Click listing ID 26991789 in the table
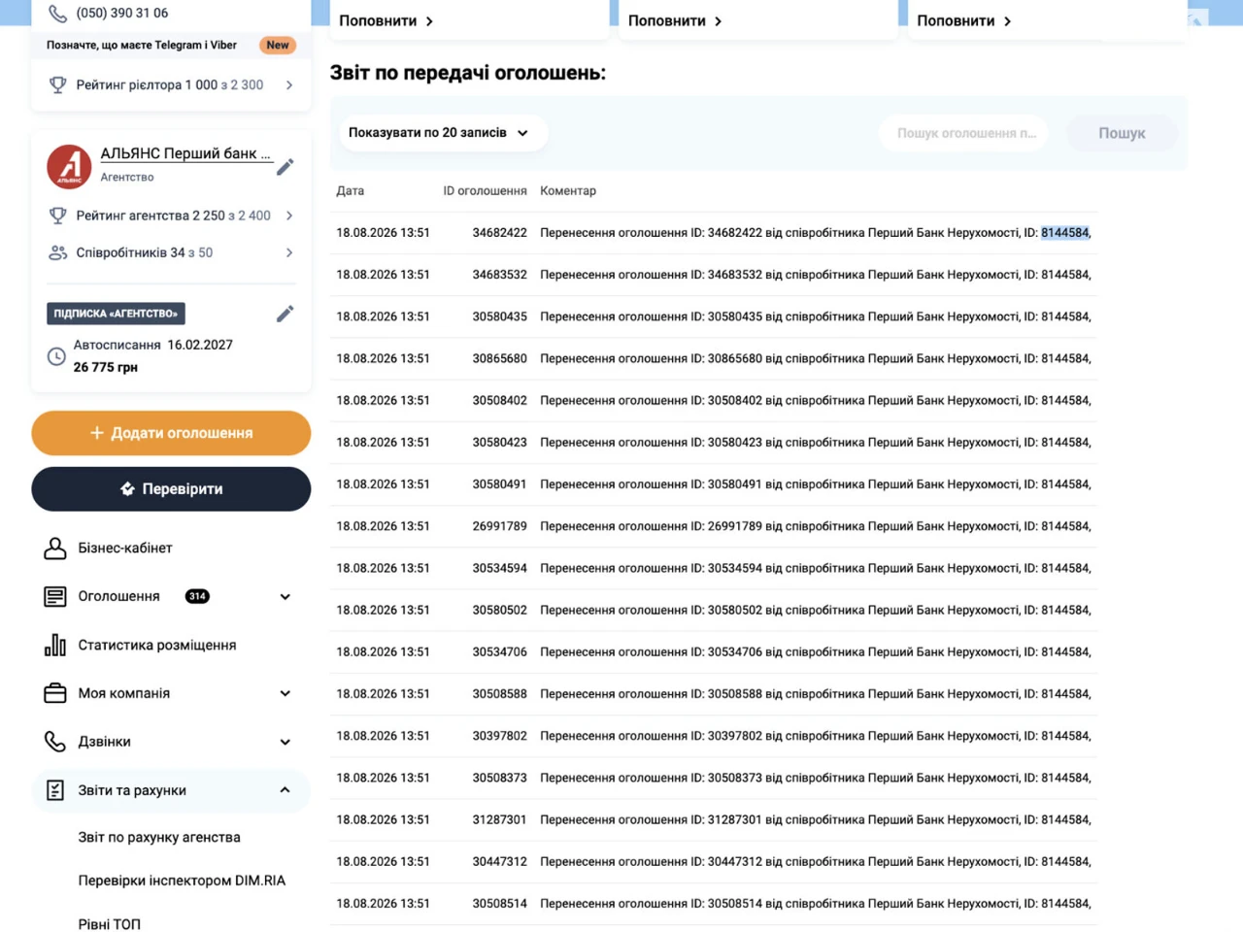 (x=499, y=526)
